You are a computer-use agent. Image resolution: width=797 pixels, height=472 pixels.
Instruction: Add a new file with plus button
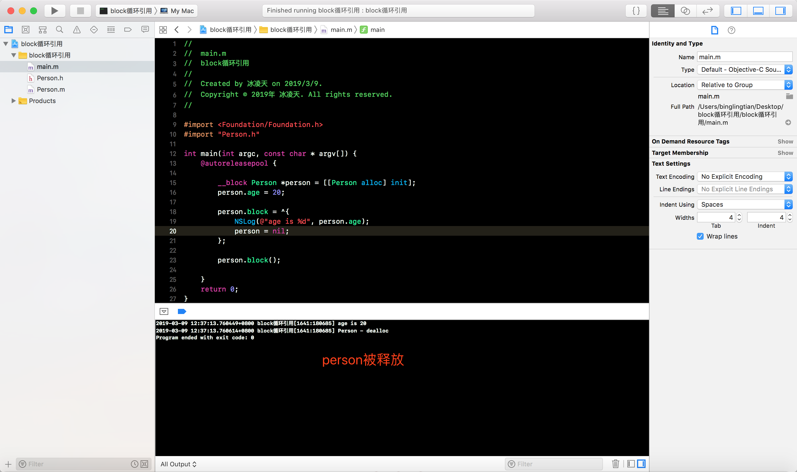[8, 464]
